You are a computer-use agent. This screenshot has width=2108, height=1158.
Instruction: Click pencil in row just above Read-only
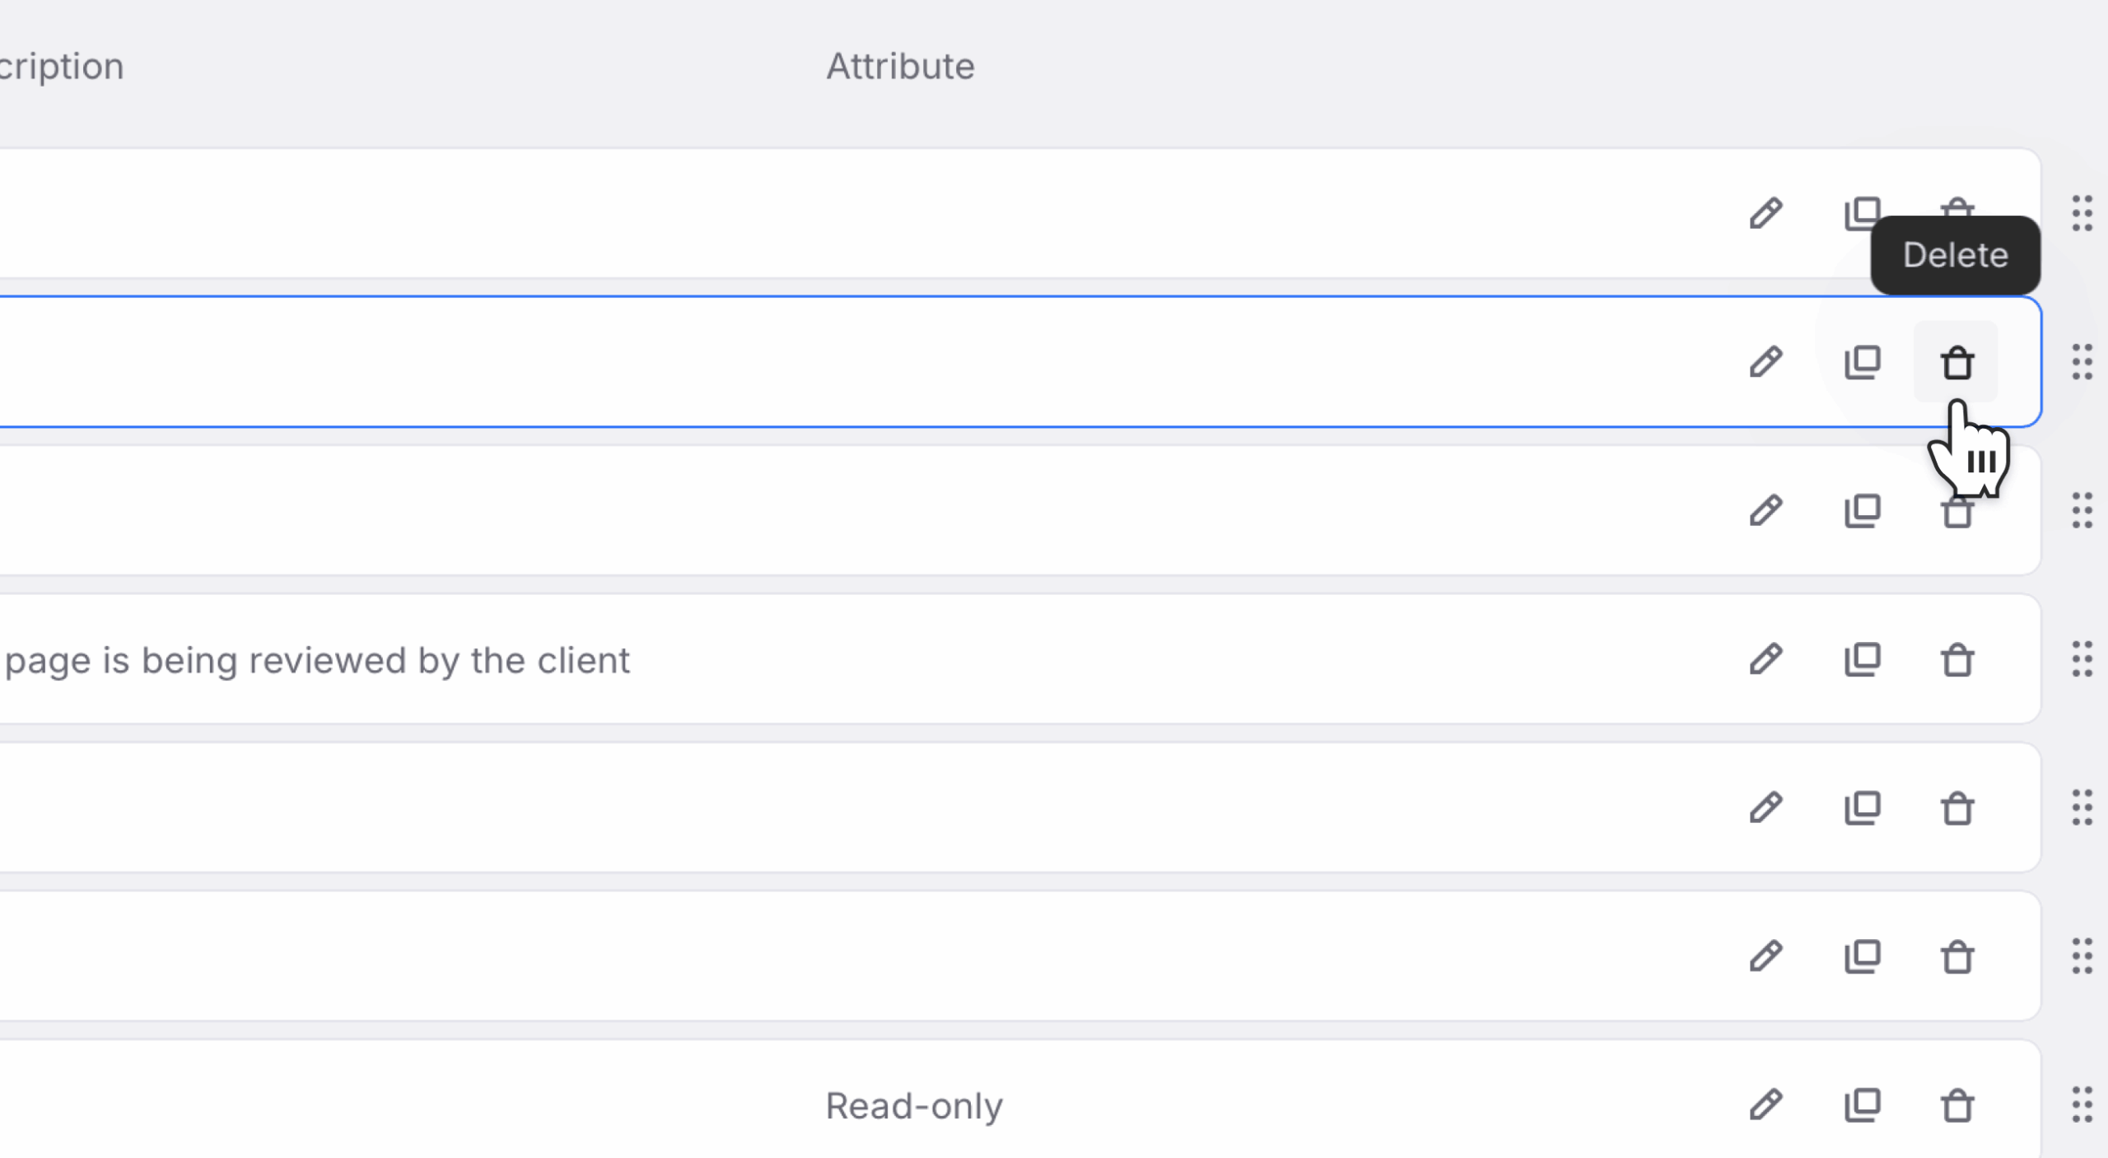coord(1766,956)
